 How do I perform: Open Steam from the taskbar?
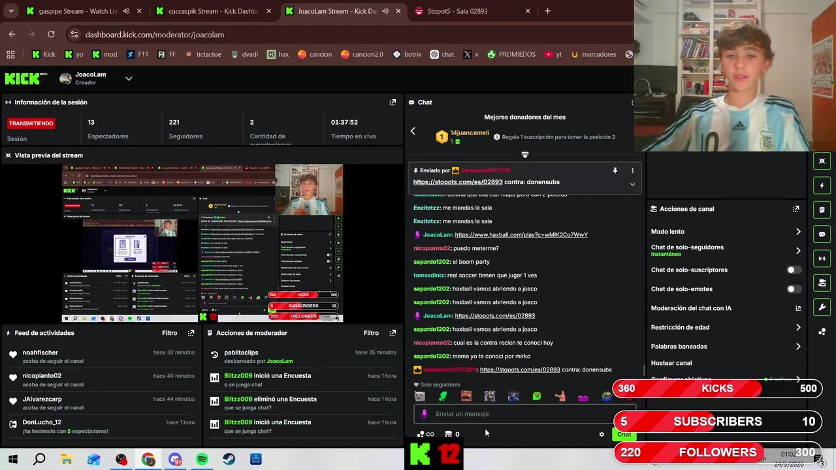coord(229,460)
